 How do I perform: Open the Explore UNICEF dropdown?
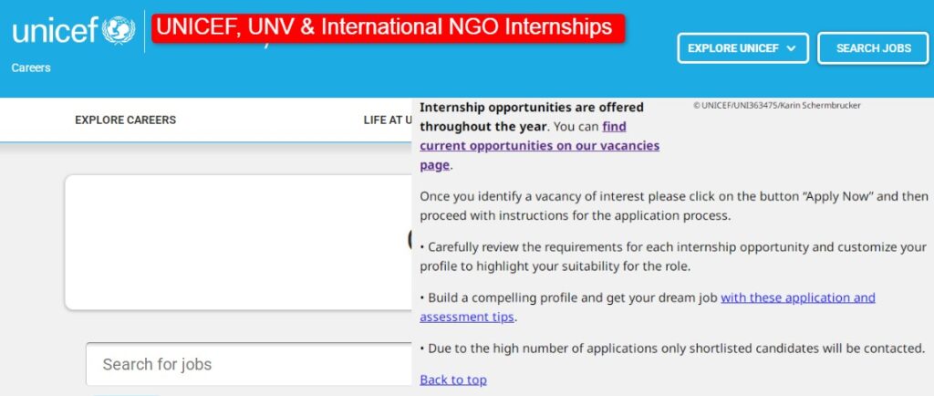click(742, 48)
